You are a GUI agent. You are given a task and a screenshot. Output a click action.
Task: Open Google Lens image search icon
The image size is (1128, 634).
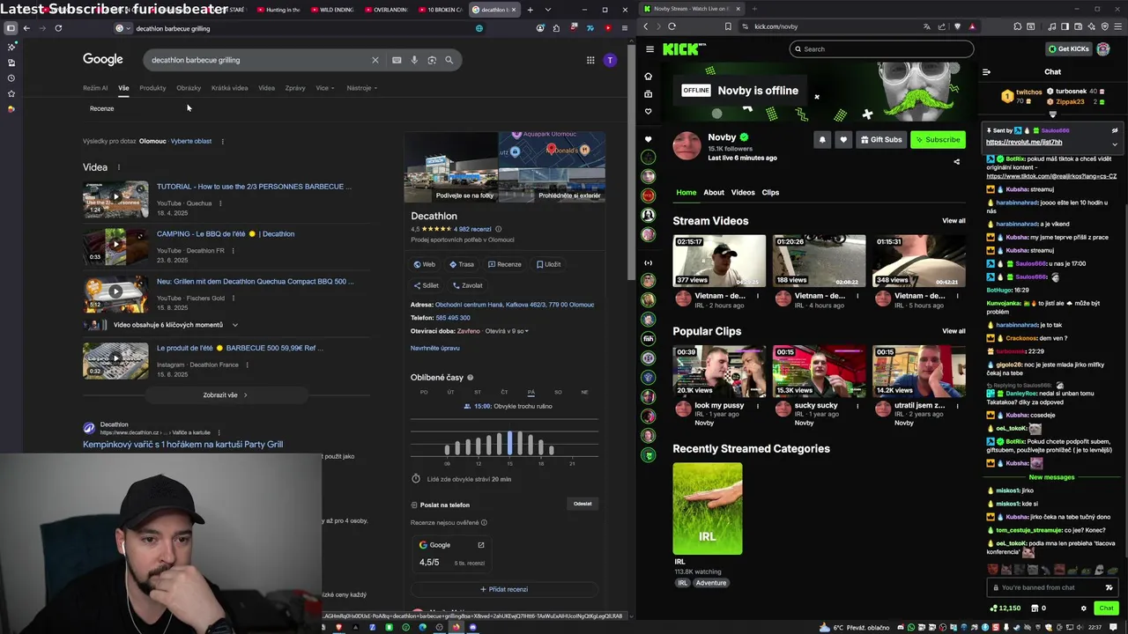432,60
